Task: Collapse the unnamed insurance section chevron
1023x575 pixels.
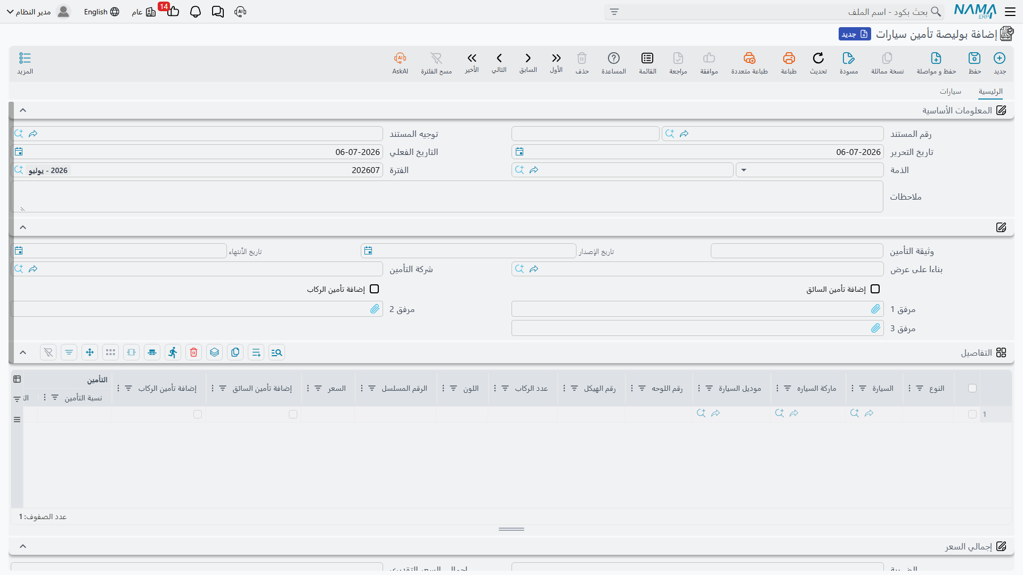Action: click(x=23, y=227)
